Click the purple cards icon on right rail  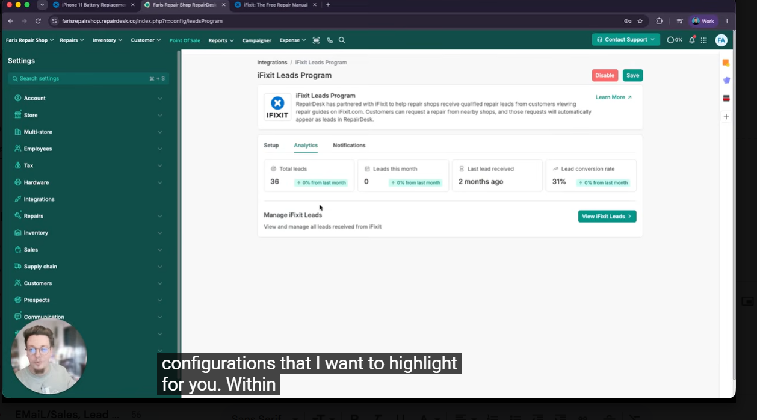726,81
